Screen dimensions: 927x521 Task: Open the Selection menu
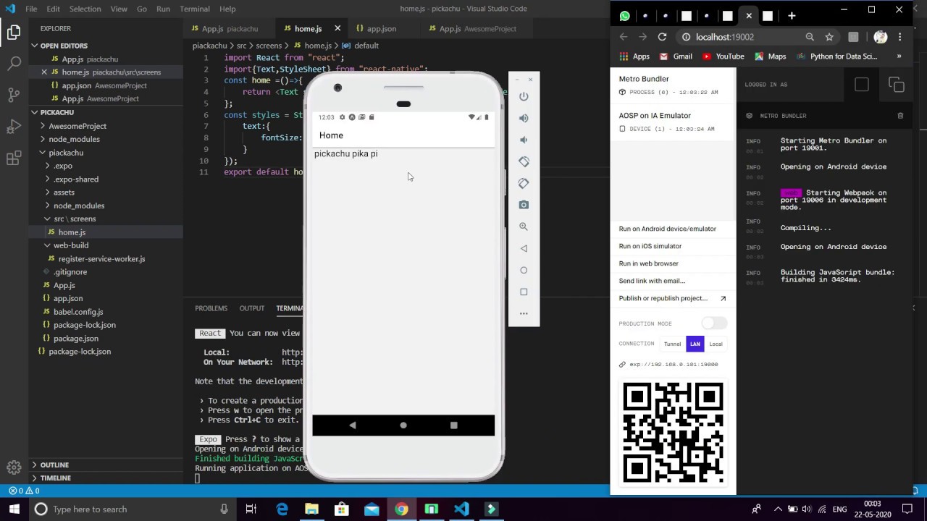click(x=85, y=9)
